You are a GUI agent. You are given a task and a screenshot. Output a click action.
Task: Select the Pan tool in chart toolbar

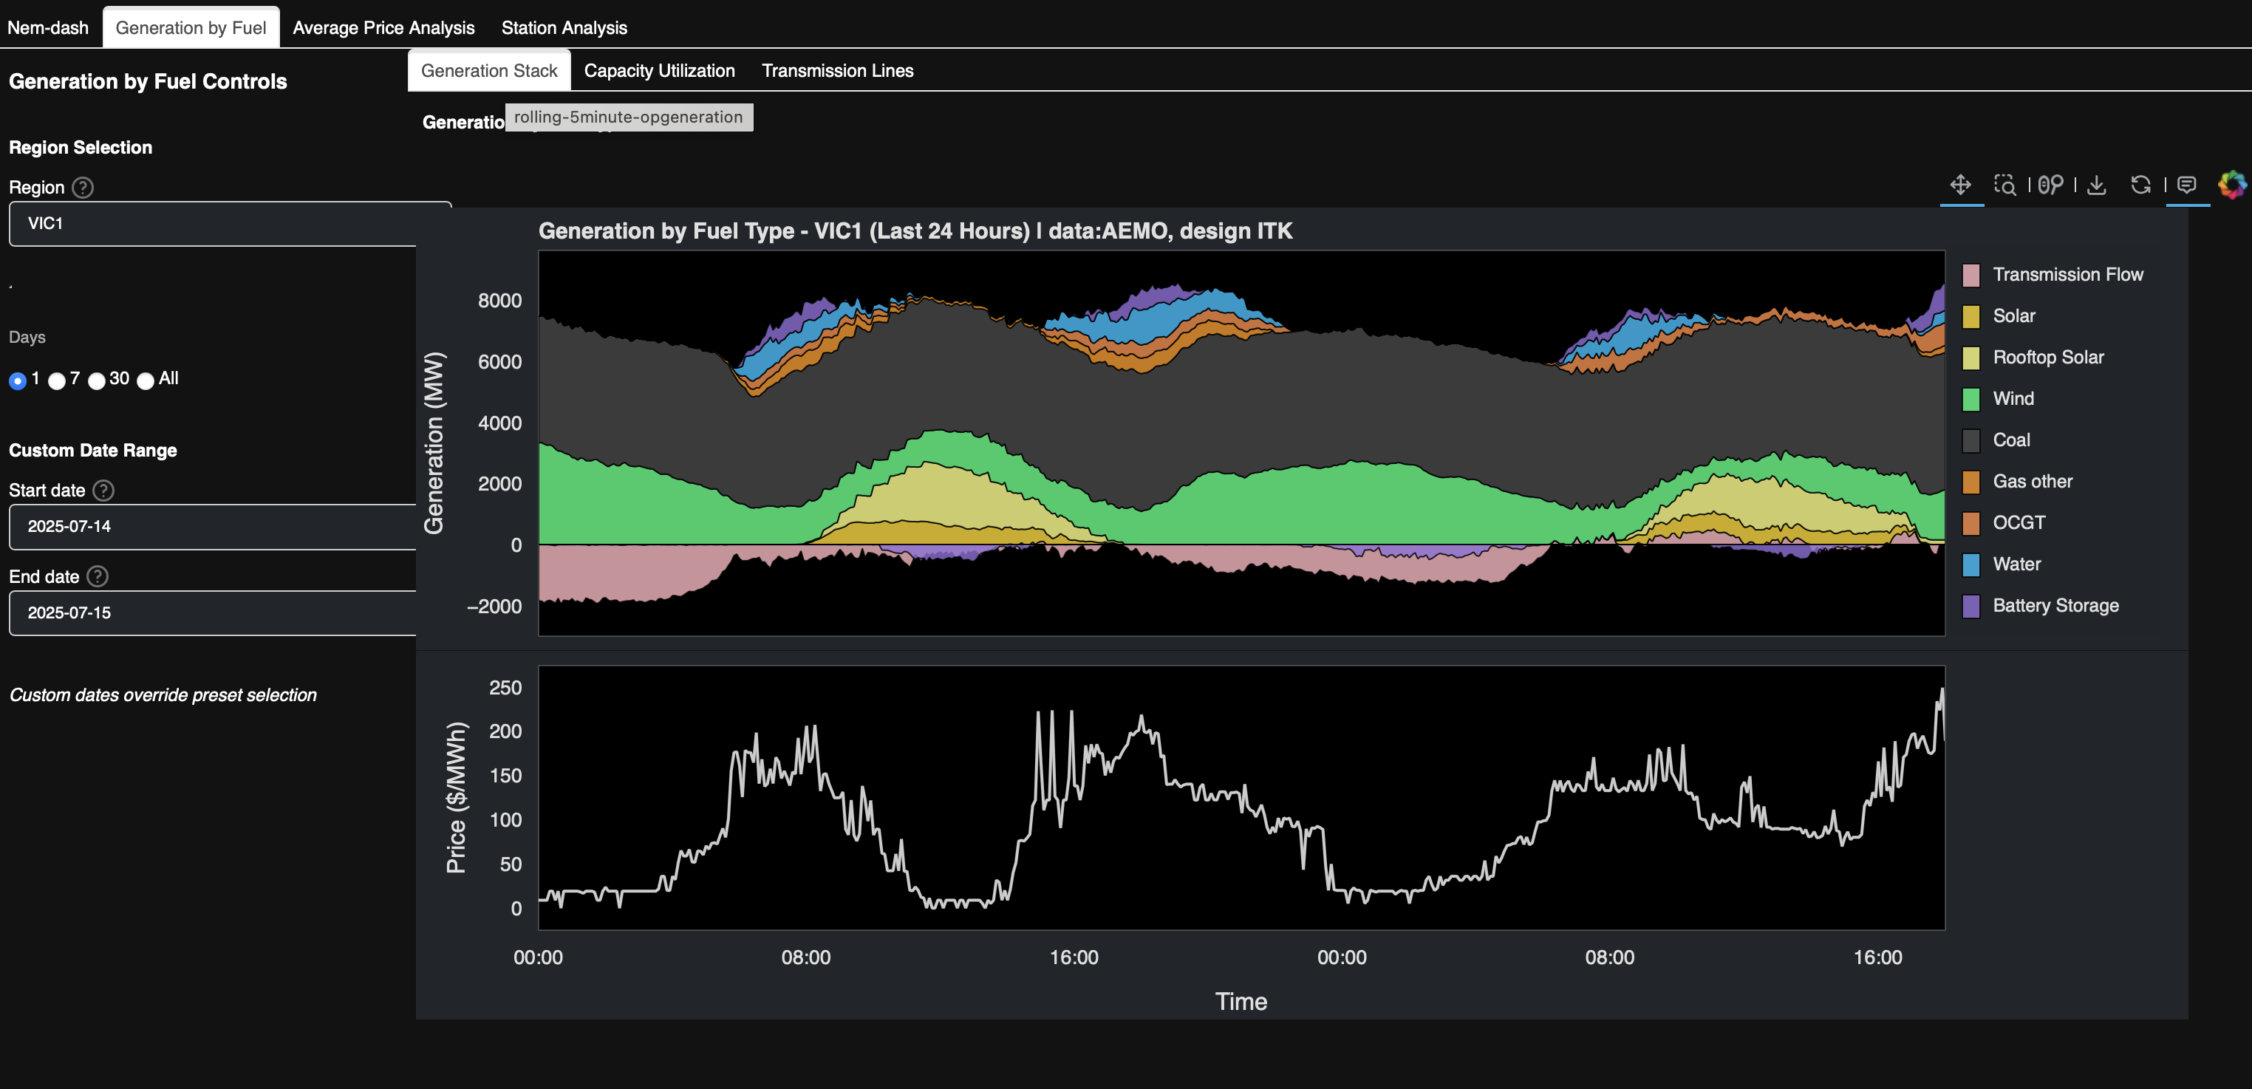tap(1960, 185)
